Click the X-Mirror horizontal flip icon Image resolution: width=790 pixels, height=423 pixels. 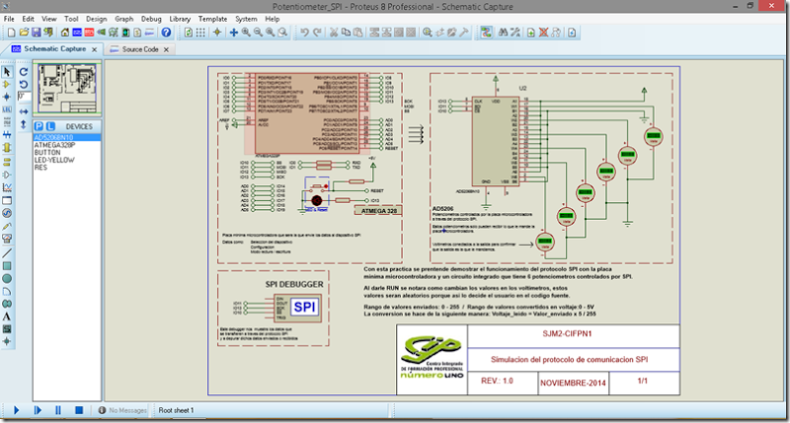click(x=23, y=111)
